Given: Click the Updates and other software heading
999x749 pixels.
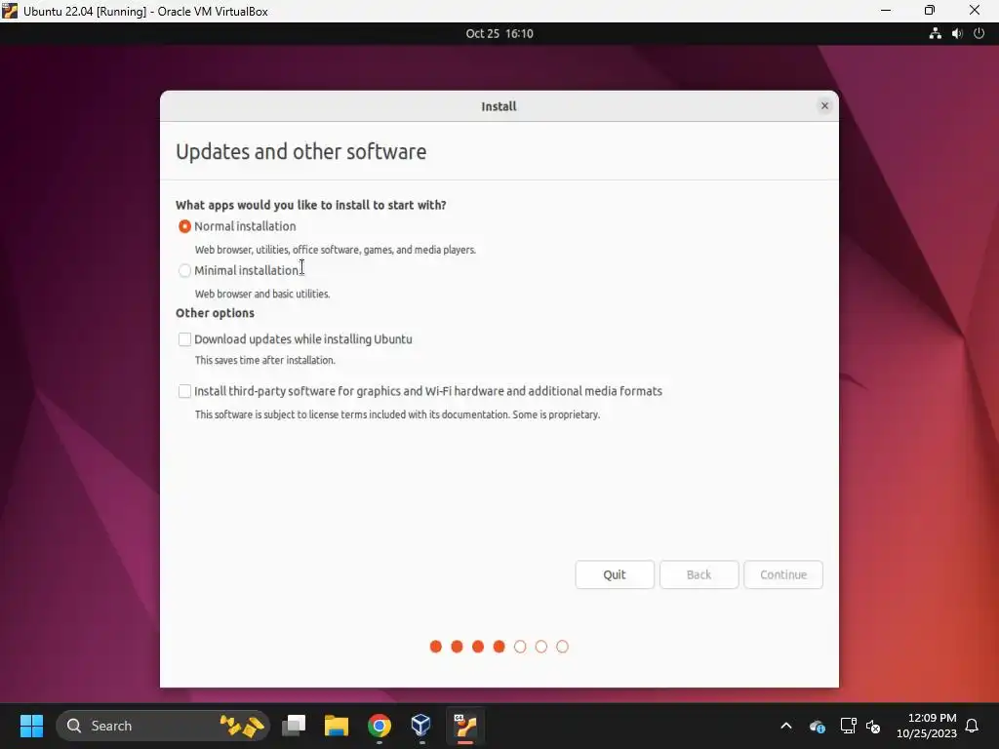Looking at the screenshot, I should [300, 151].
